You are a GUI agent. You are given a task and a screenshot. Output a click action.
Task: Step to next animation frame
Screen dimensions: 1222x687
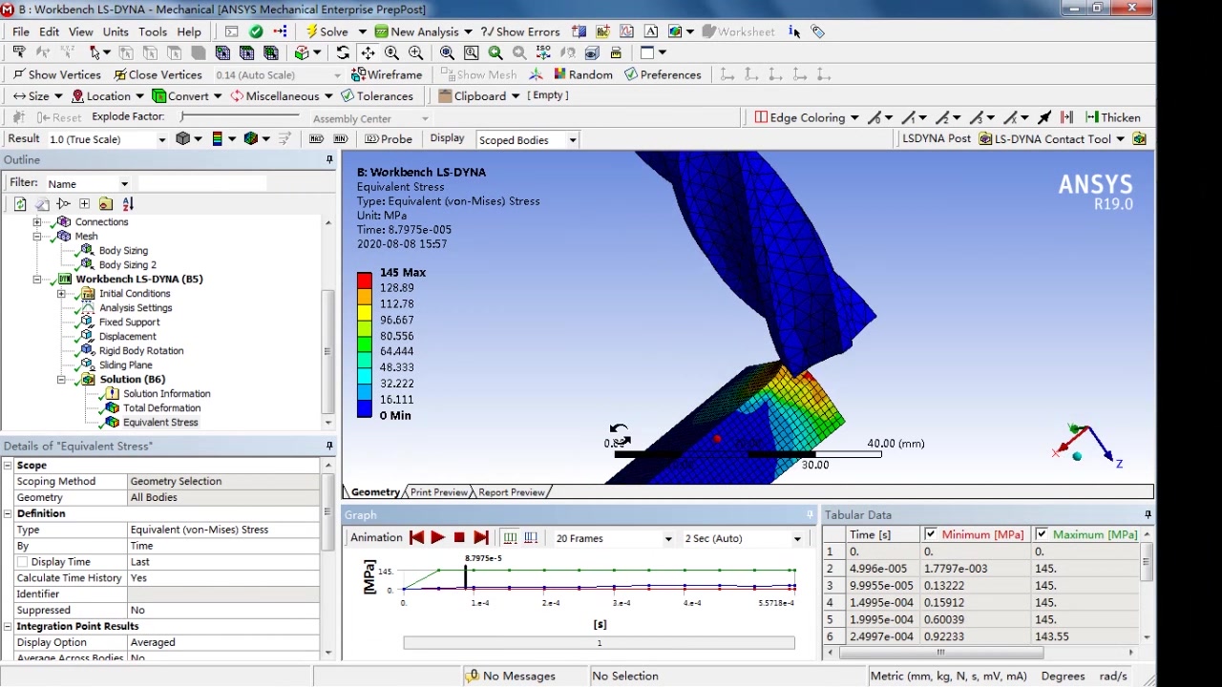(x=480, y=538)
